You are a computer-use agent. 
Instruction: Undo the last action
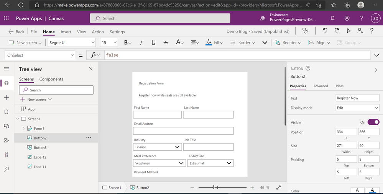coord(325,31)
